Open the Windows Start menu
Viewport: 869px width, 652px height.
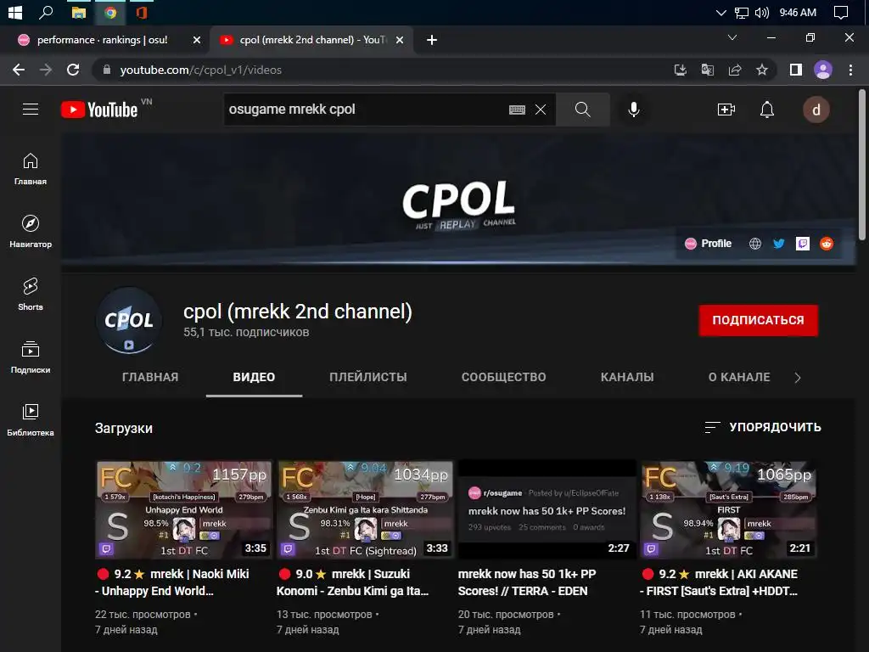point(15,12)
